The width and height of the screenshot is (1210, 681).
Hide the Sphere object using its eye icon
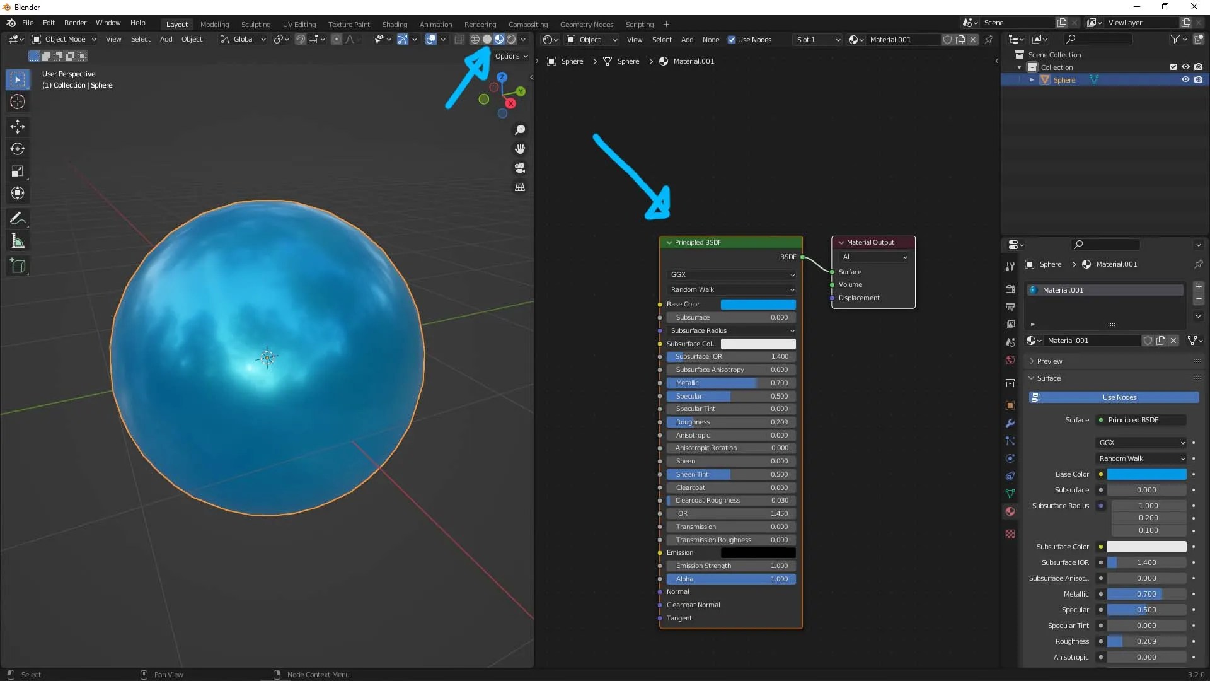tap(1185, 79)
